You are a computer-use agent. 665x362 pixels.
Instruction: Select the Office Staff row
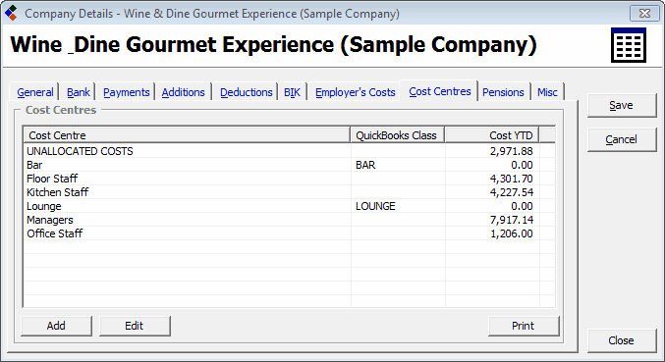click(x=289, y=233)
